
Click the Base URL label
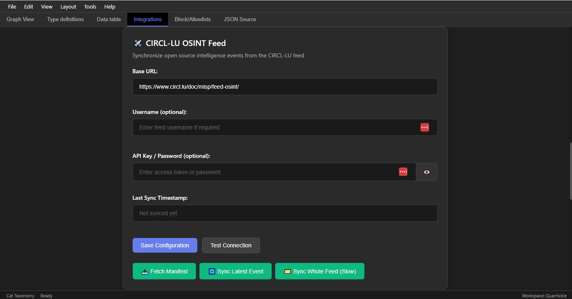point(145,71)
